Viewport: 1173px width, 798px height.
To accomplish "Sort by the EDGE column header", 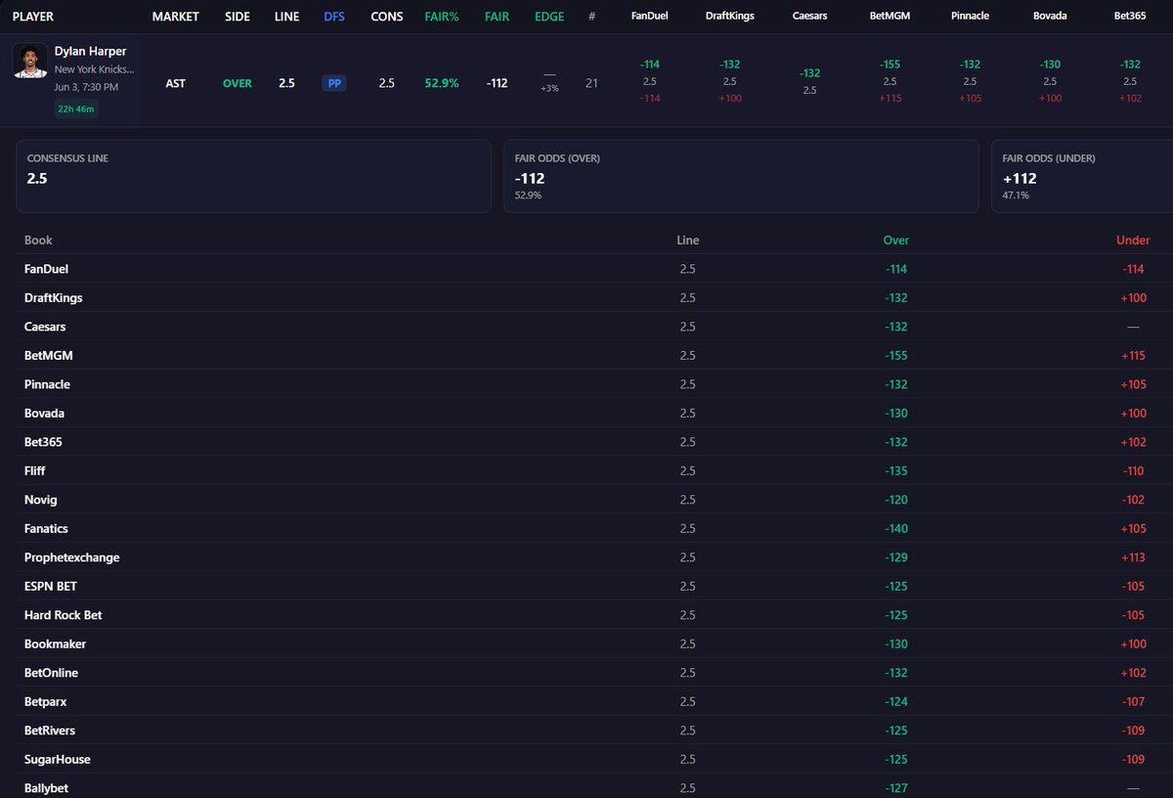I will (549, 17).
